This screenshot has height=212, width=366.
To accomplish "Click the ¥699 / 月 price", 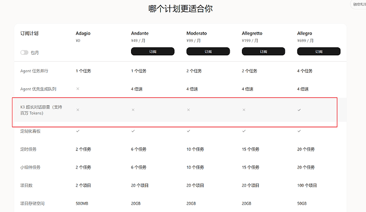I will (306, 41).
